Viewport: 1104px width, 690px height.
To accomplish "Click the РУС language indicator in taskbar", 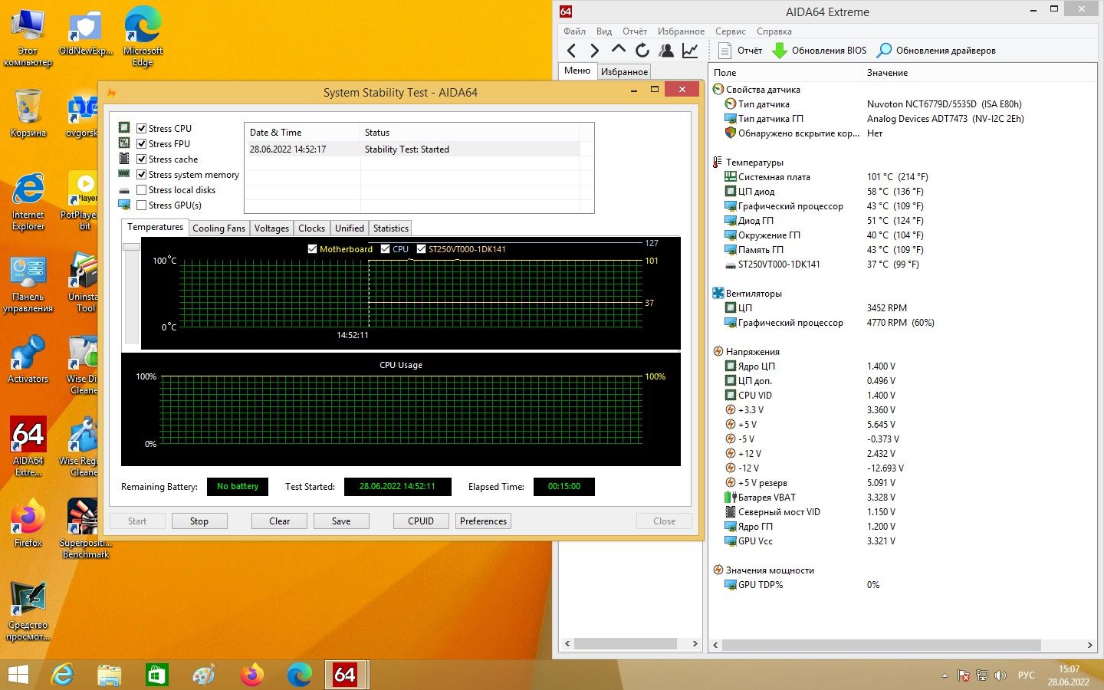I will tap(1026, 675).
